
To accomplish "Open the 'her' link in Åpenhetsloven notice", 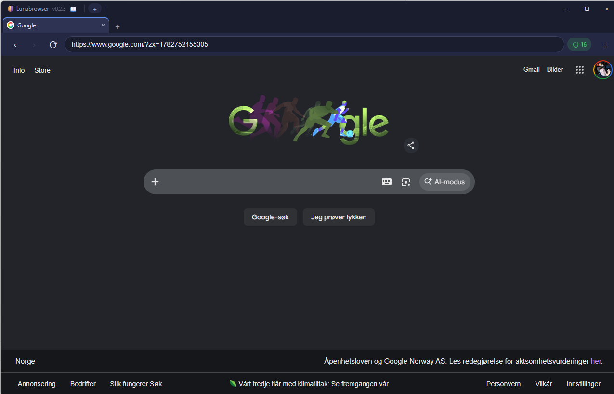I will pos(596,361).
